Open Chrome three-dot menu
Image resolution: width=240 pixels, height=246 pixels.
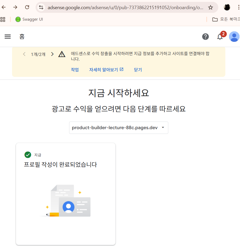tap(238, 7)
